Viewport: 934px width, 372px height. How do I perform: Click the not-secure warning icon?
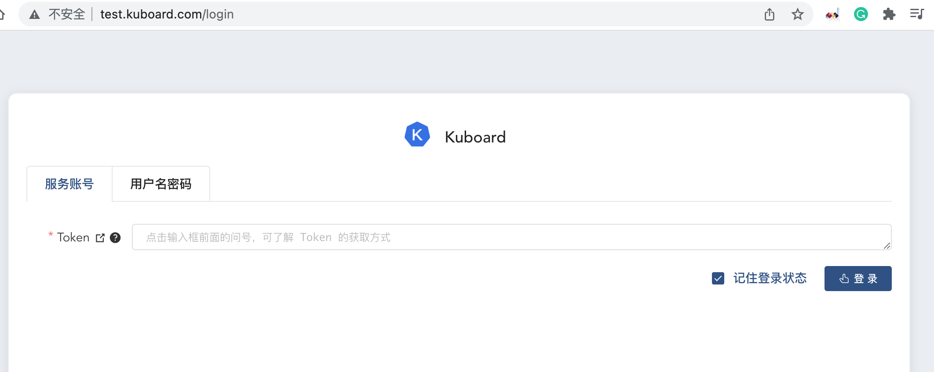click(x=34, y=14)
